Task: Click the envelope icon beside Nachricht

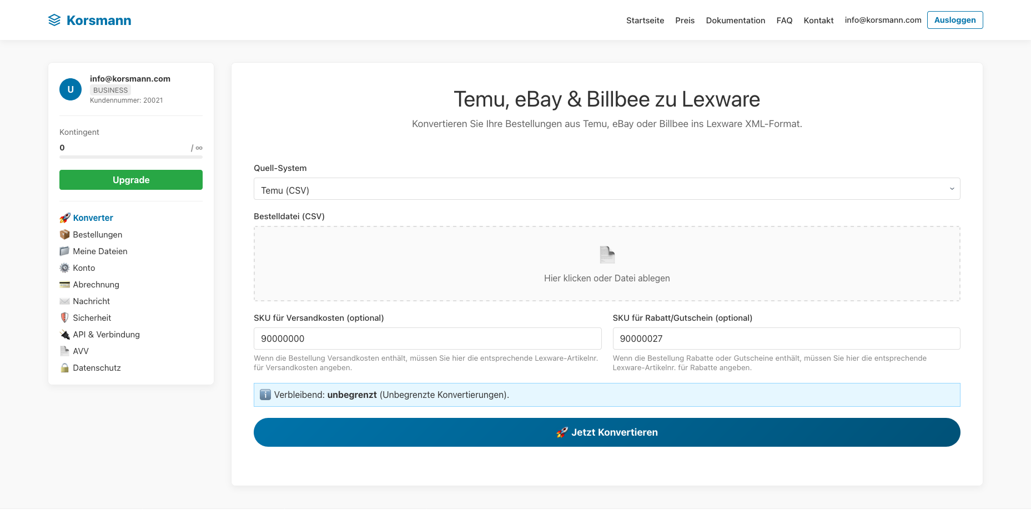Action: [65, 301]
